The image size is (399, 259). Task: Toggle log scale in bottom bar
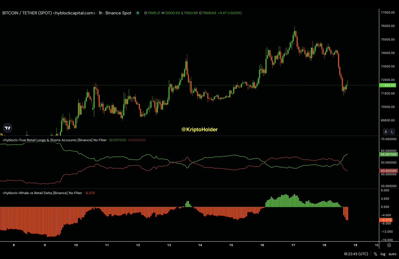coord(383,254)
